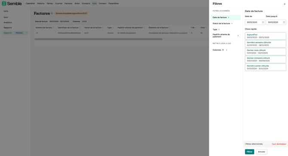Viewport: 288px width, 156px height.
Task: Sort by Type column icon
Action: [113, 28]
